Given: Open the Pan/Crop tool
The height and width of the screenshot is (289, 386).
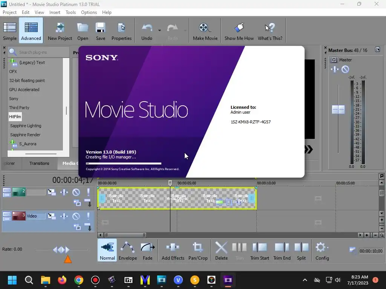Looking at the screenshot, I should click(x=198, y=250).
